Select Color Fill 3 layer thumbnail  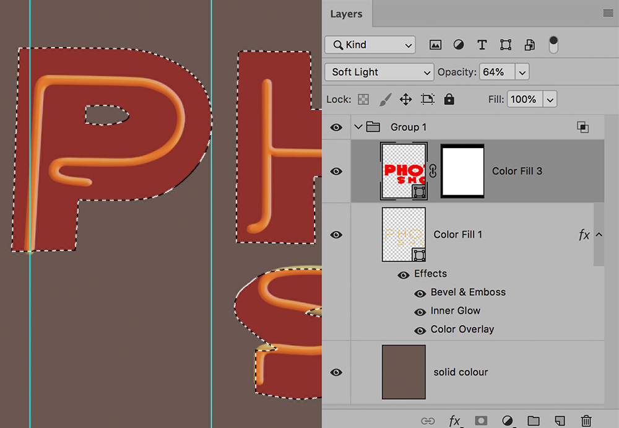[x=404, y=171]
